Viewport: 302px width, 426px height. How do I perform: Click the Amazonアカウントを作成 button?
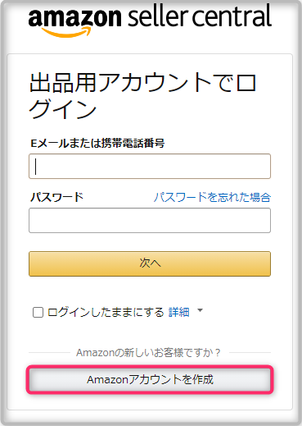(x=150, y=380)
